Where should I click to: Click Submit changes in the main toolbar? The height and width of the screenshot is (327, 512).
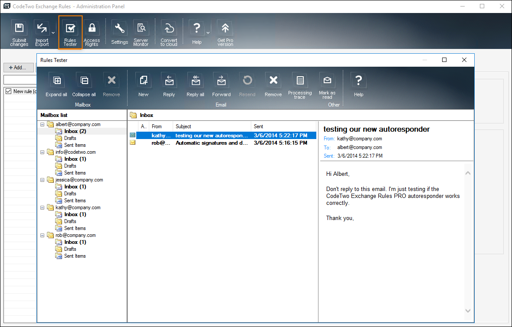tap(19, 33)
